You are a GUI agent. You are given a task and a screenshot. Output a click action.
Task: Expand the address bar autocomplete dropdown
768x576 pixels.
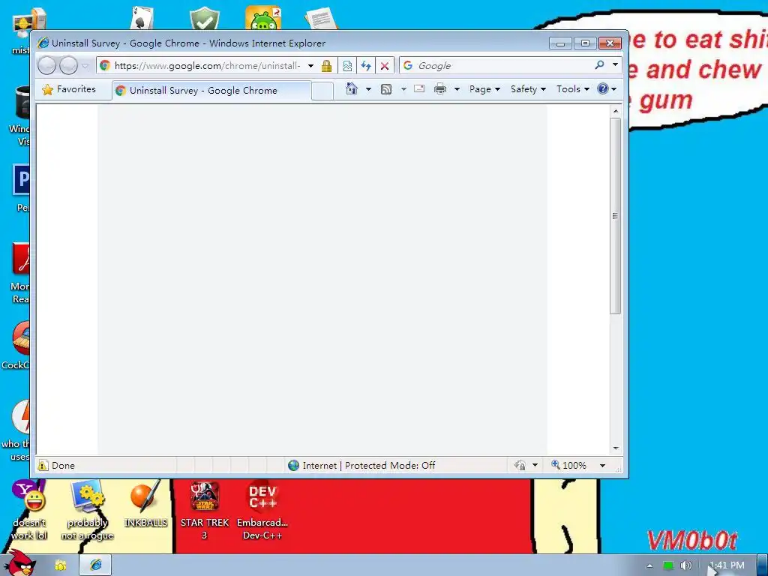pos(310,66)
